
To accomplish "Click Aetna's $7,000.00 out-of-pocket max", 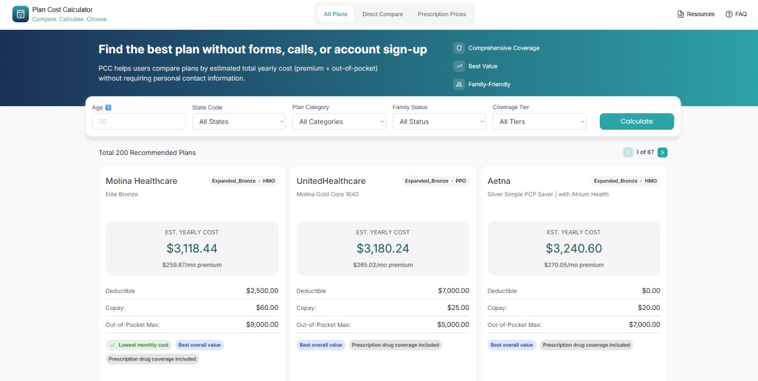I will pos(644,325).
